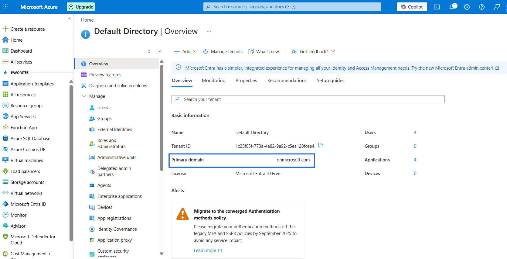The width and height of the screenshot is (507, 259).
Task: Open Copilot
Action: [412, 7]
